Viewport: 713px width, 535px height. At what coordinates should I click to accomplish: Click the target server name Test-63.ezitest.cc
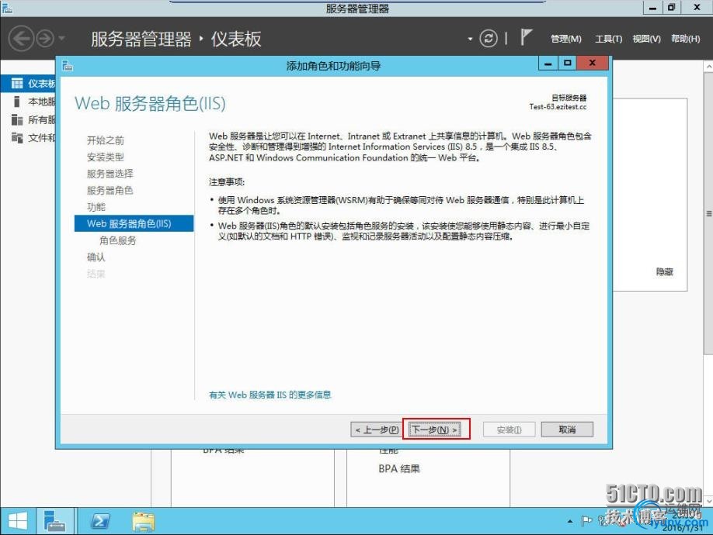coord(558,107)
